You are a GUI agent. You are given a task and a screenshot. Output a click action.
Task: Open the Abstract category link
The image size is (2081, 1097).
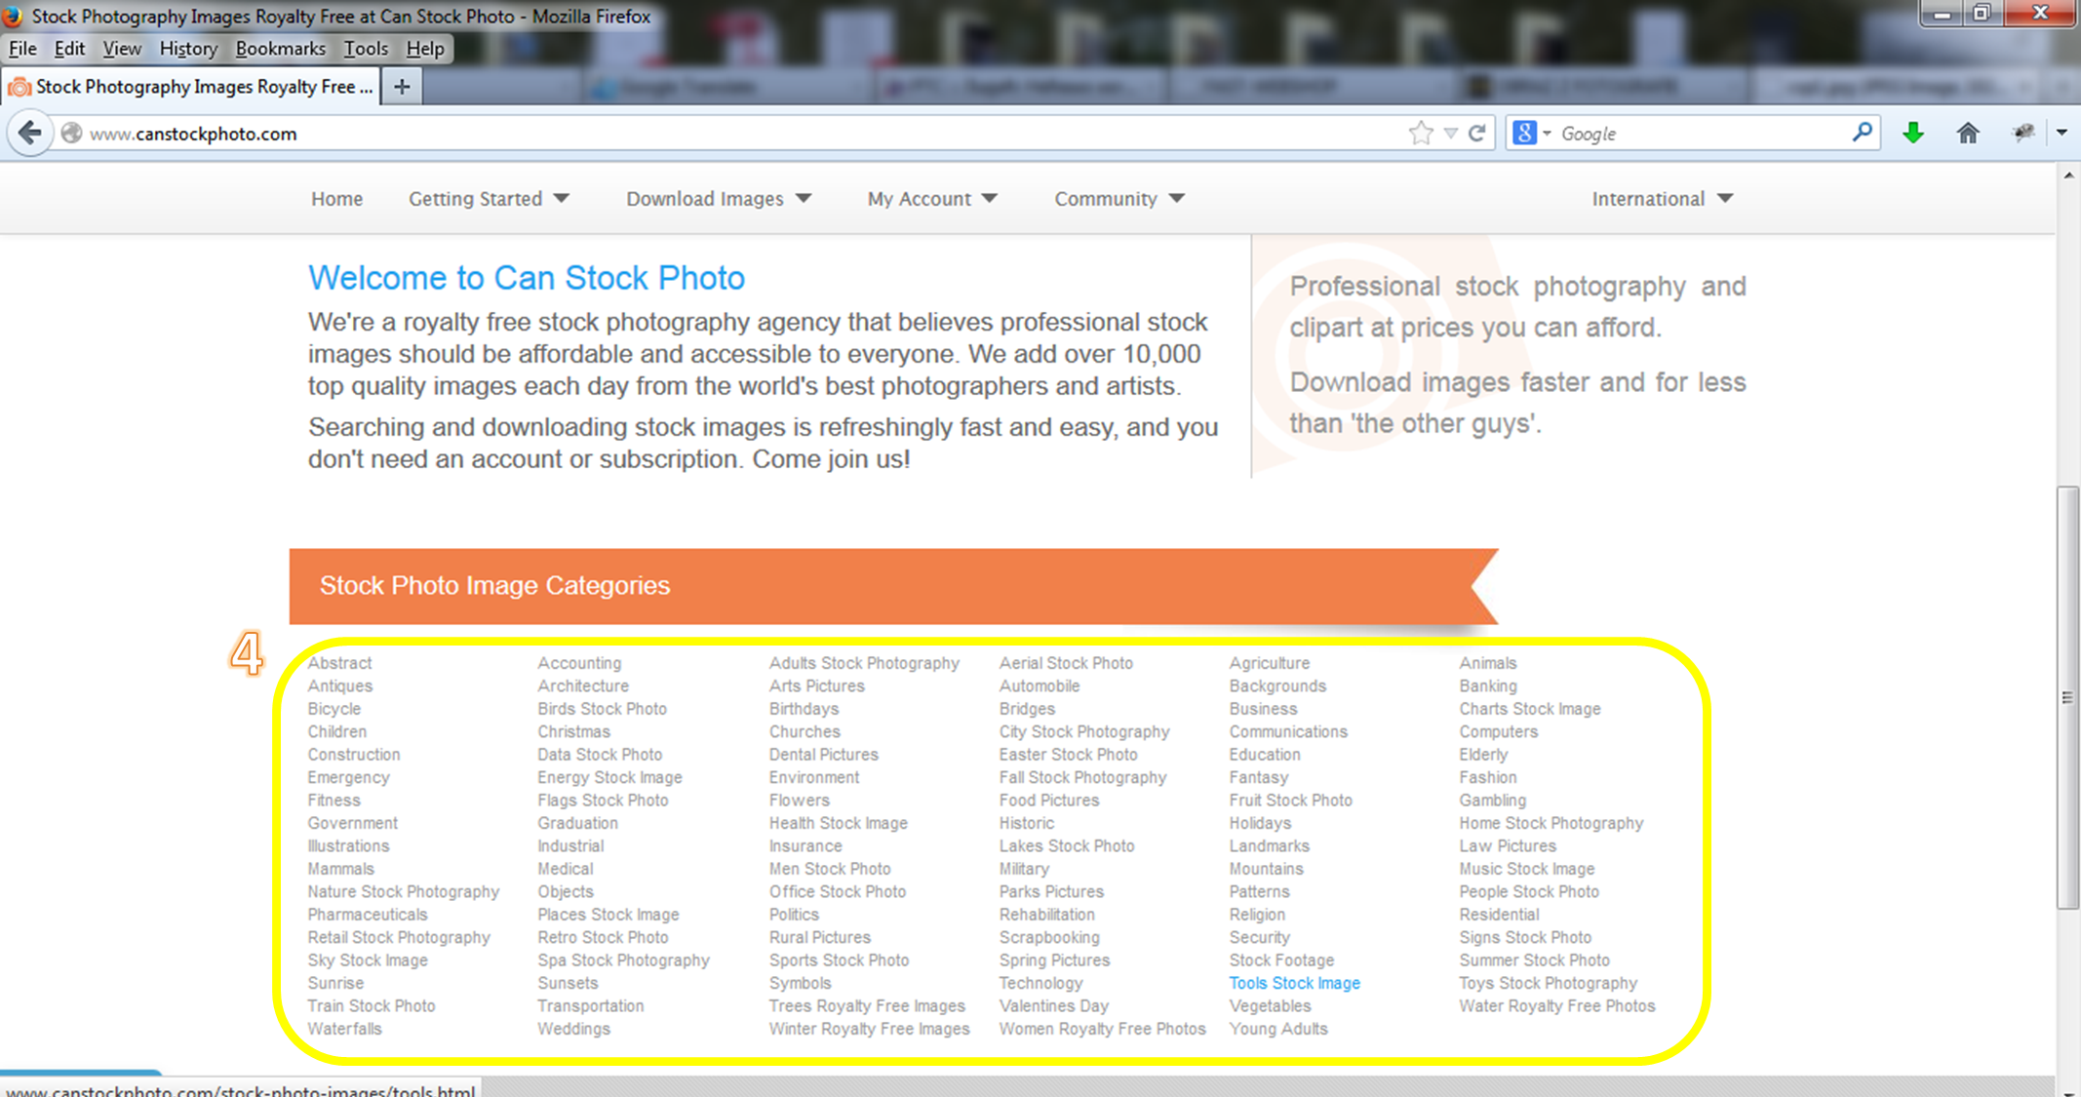tap(339, 663)
